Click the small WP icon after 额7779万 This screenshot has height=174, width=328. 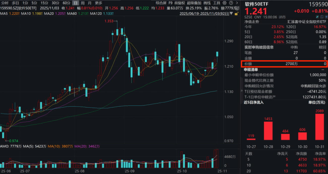coord(237,8)
